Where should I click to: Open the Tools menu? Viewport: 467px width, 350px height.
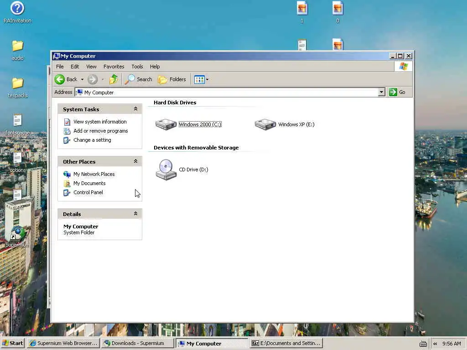(137, 67)
